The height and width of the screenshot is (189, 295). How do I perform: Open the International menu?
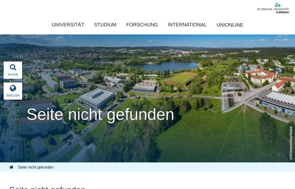click(x=187, y=25)
